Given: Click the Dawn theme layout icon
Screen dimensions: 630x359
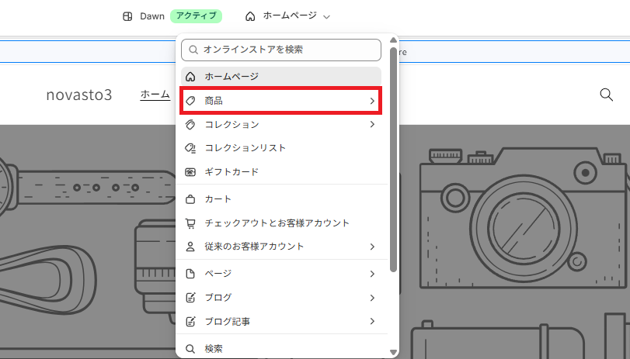Looking at the screenshot, I should tap(127, 16).
